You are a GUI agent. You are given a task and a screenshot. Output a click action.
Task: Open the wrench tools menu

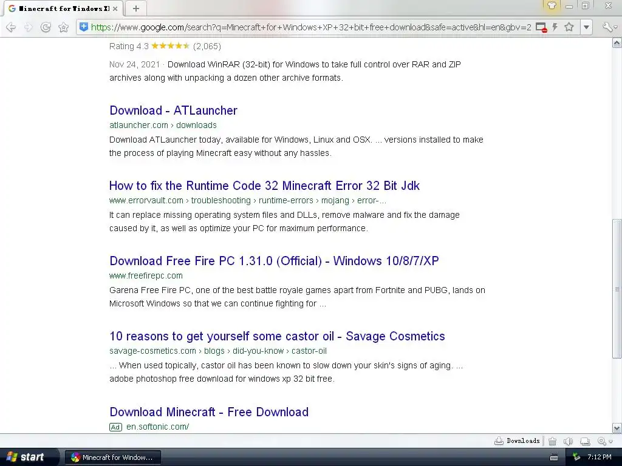(x=610, y=27)
